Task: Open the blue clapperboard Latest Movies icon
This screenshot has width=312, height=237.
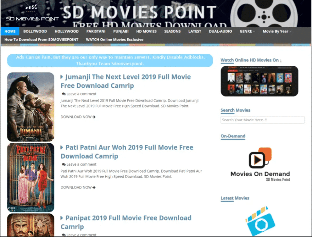Action: 260,221
